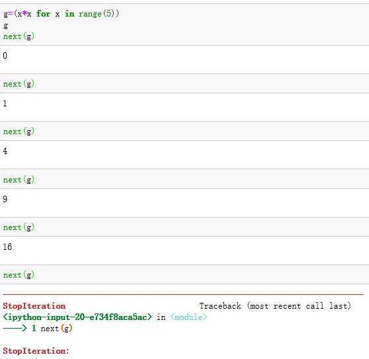Select the output value 16

coord(7,247)
